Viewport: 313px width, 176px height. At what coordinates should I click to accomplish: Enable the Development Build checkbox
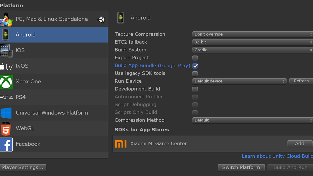pyautogui.click(x=195, y=89)
